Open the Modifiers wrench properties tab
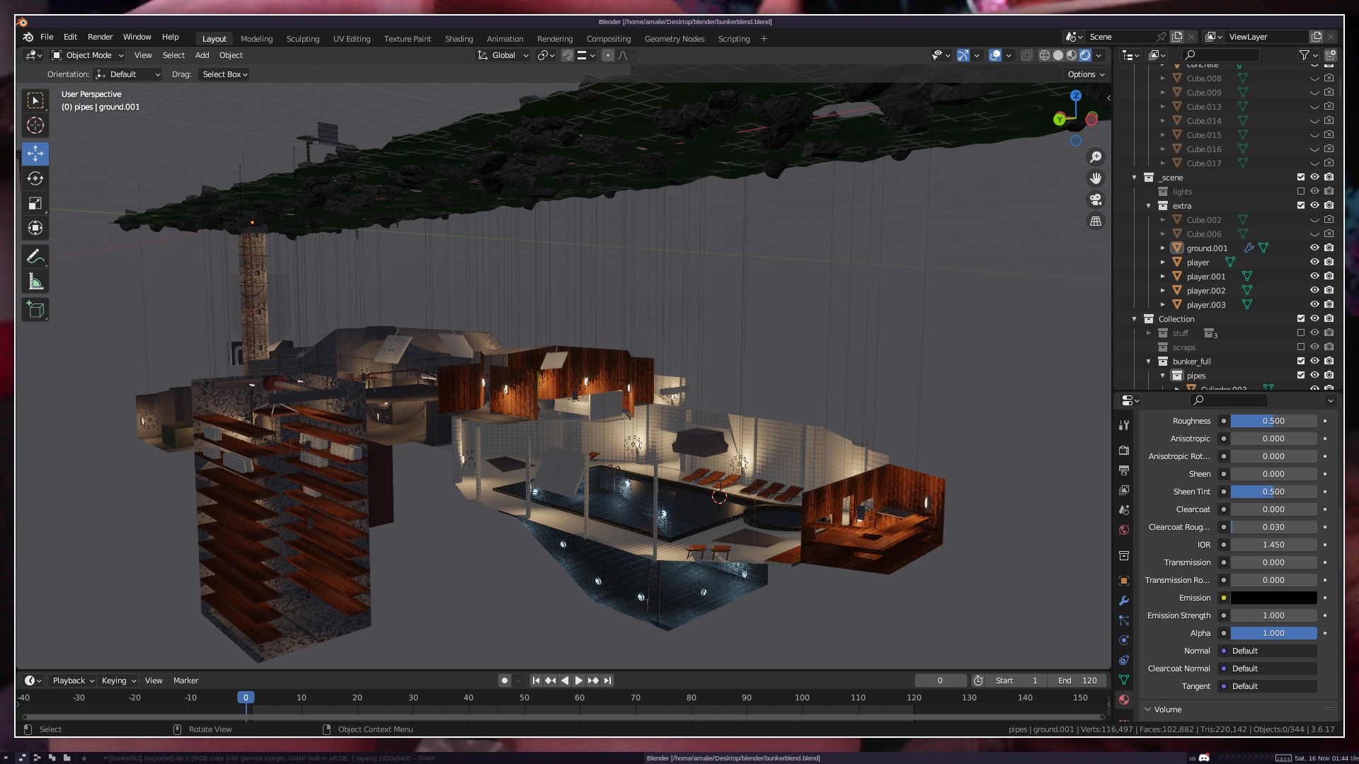The image size is (1359, 764). tap(1124, 601)
